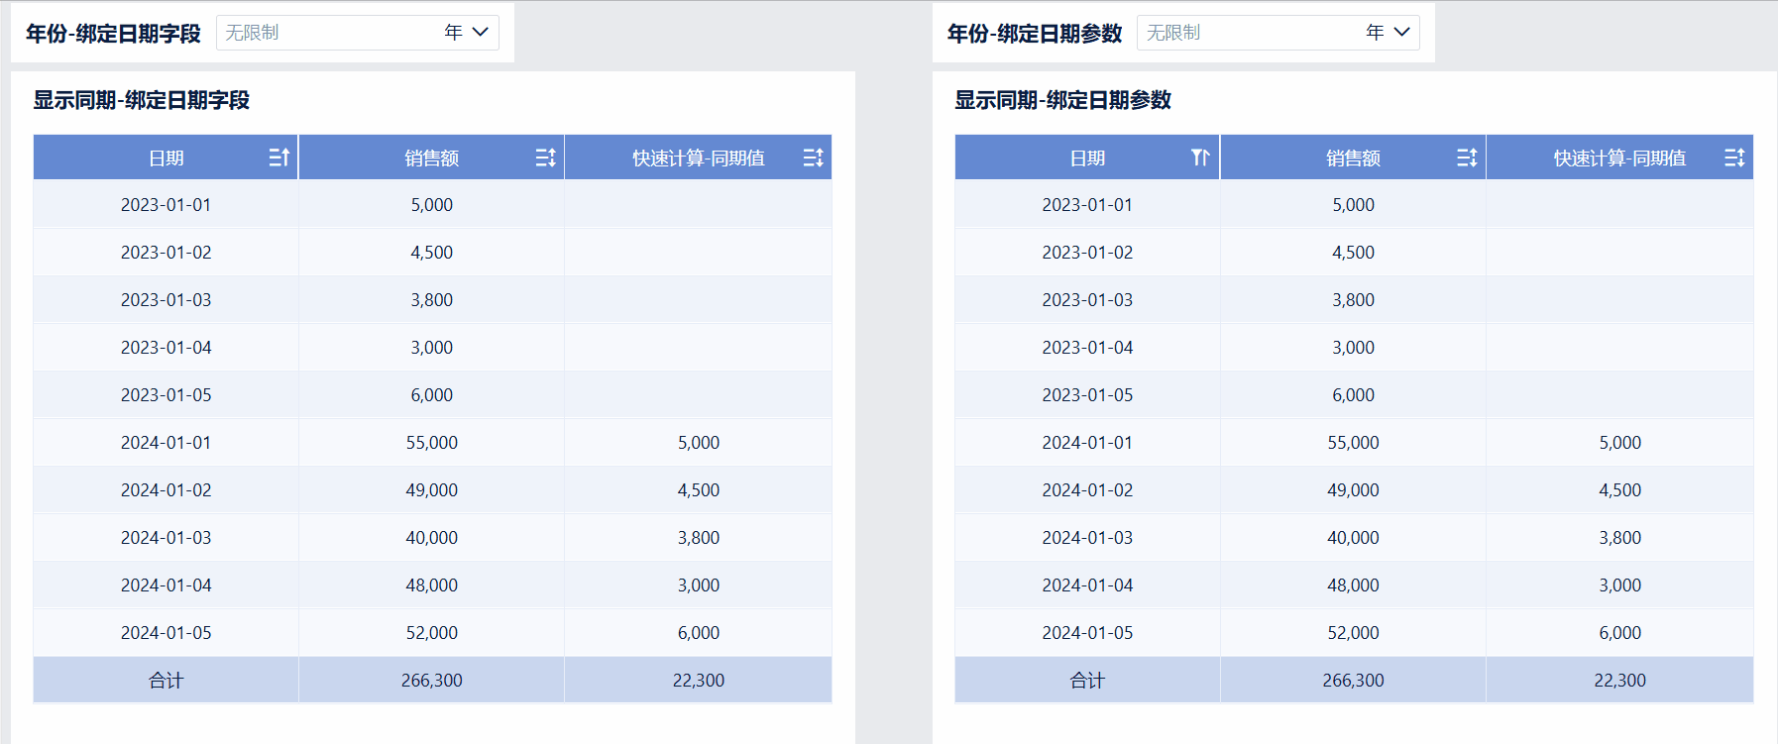This screenshot has width=1778, height=744.
Task: Click 日期 header text in 绑定日期字段 table
Action: click(x=167, y=159)
